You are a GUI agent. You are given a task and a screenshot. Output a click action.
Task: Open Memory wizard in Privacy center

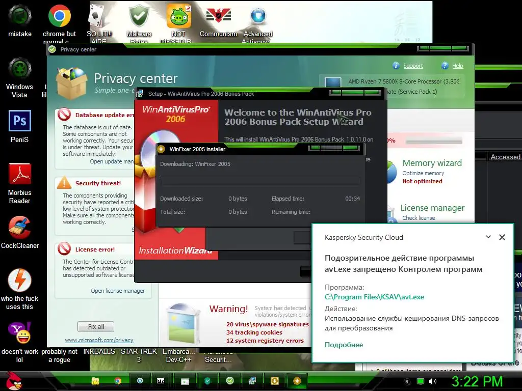(x=432, y=163)
